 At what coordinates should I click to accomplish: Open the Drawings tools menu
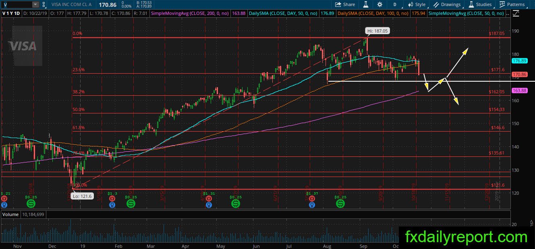pos(447,4)
